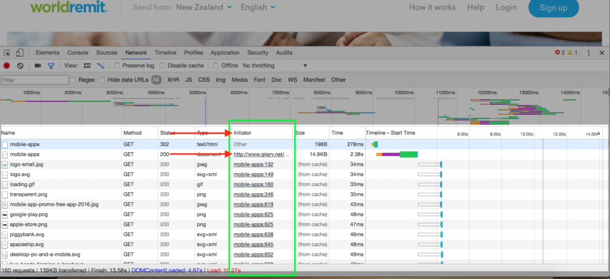Screen dimensions: 610x279
Task: Click the google-play.png file icon
Action: tap(5, 215)
